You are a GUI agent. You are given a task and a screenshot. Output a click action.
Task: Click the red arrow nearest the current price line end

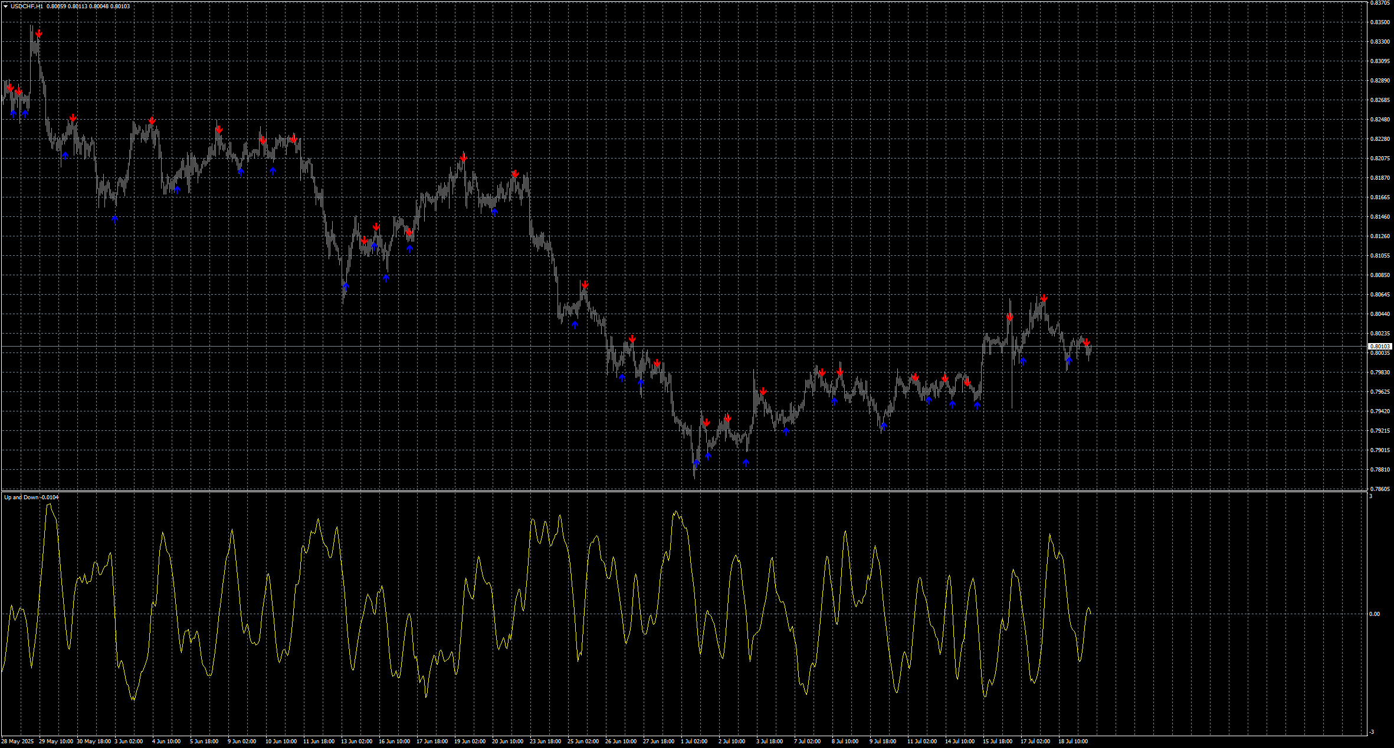click(x=1087, y=342)
